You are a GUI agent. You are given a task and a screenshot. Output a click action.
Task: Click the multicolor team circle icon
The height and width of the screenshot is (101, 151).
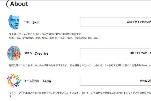pyautogui.click(x=13, y=81)
